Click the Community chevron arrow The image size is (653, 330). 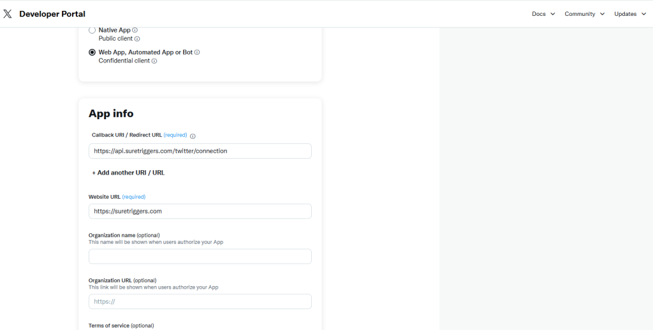[602, 14]
